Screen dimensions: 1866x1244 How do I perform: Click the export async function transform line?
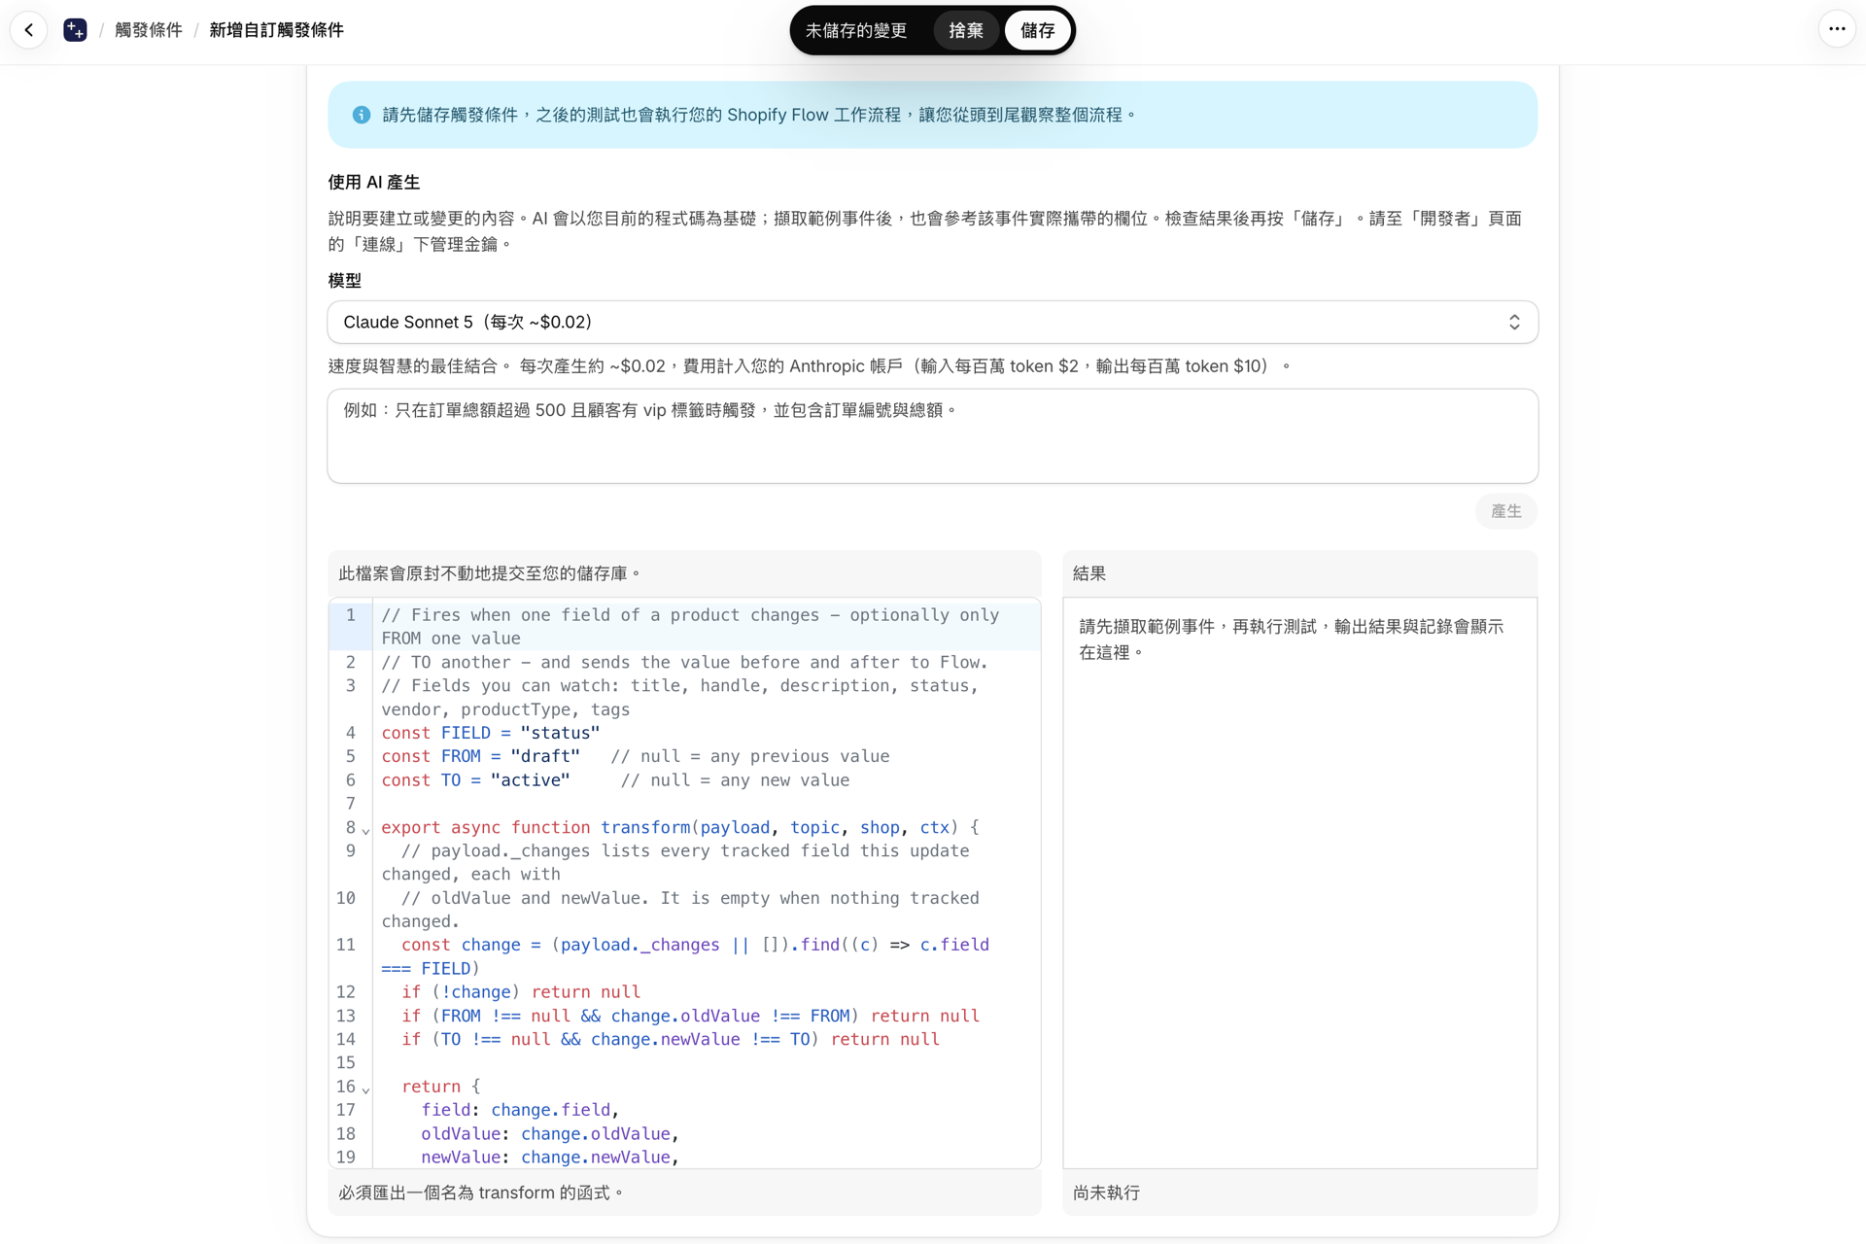pyautogui.click(x=679, y=827)
